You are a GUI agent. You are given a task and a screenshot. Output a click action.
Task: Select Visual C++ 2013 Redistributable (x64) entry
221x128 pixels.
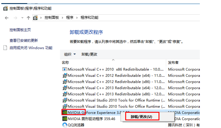pos(116,88)
